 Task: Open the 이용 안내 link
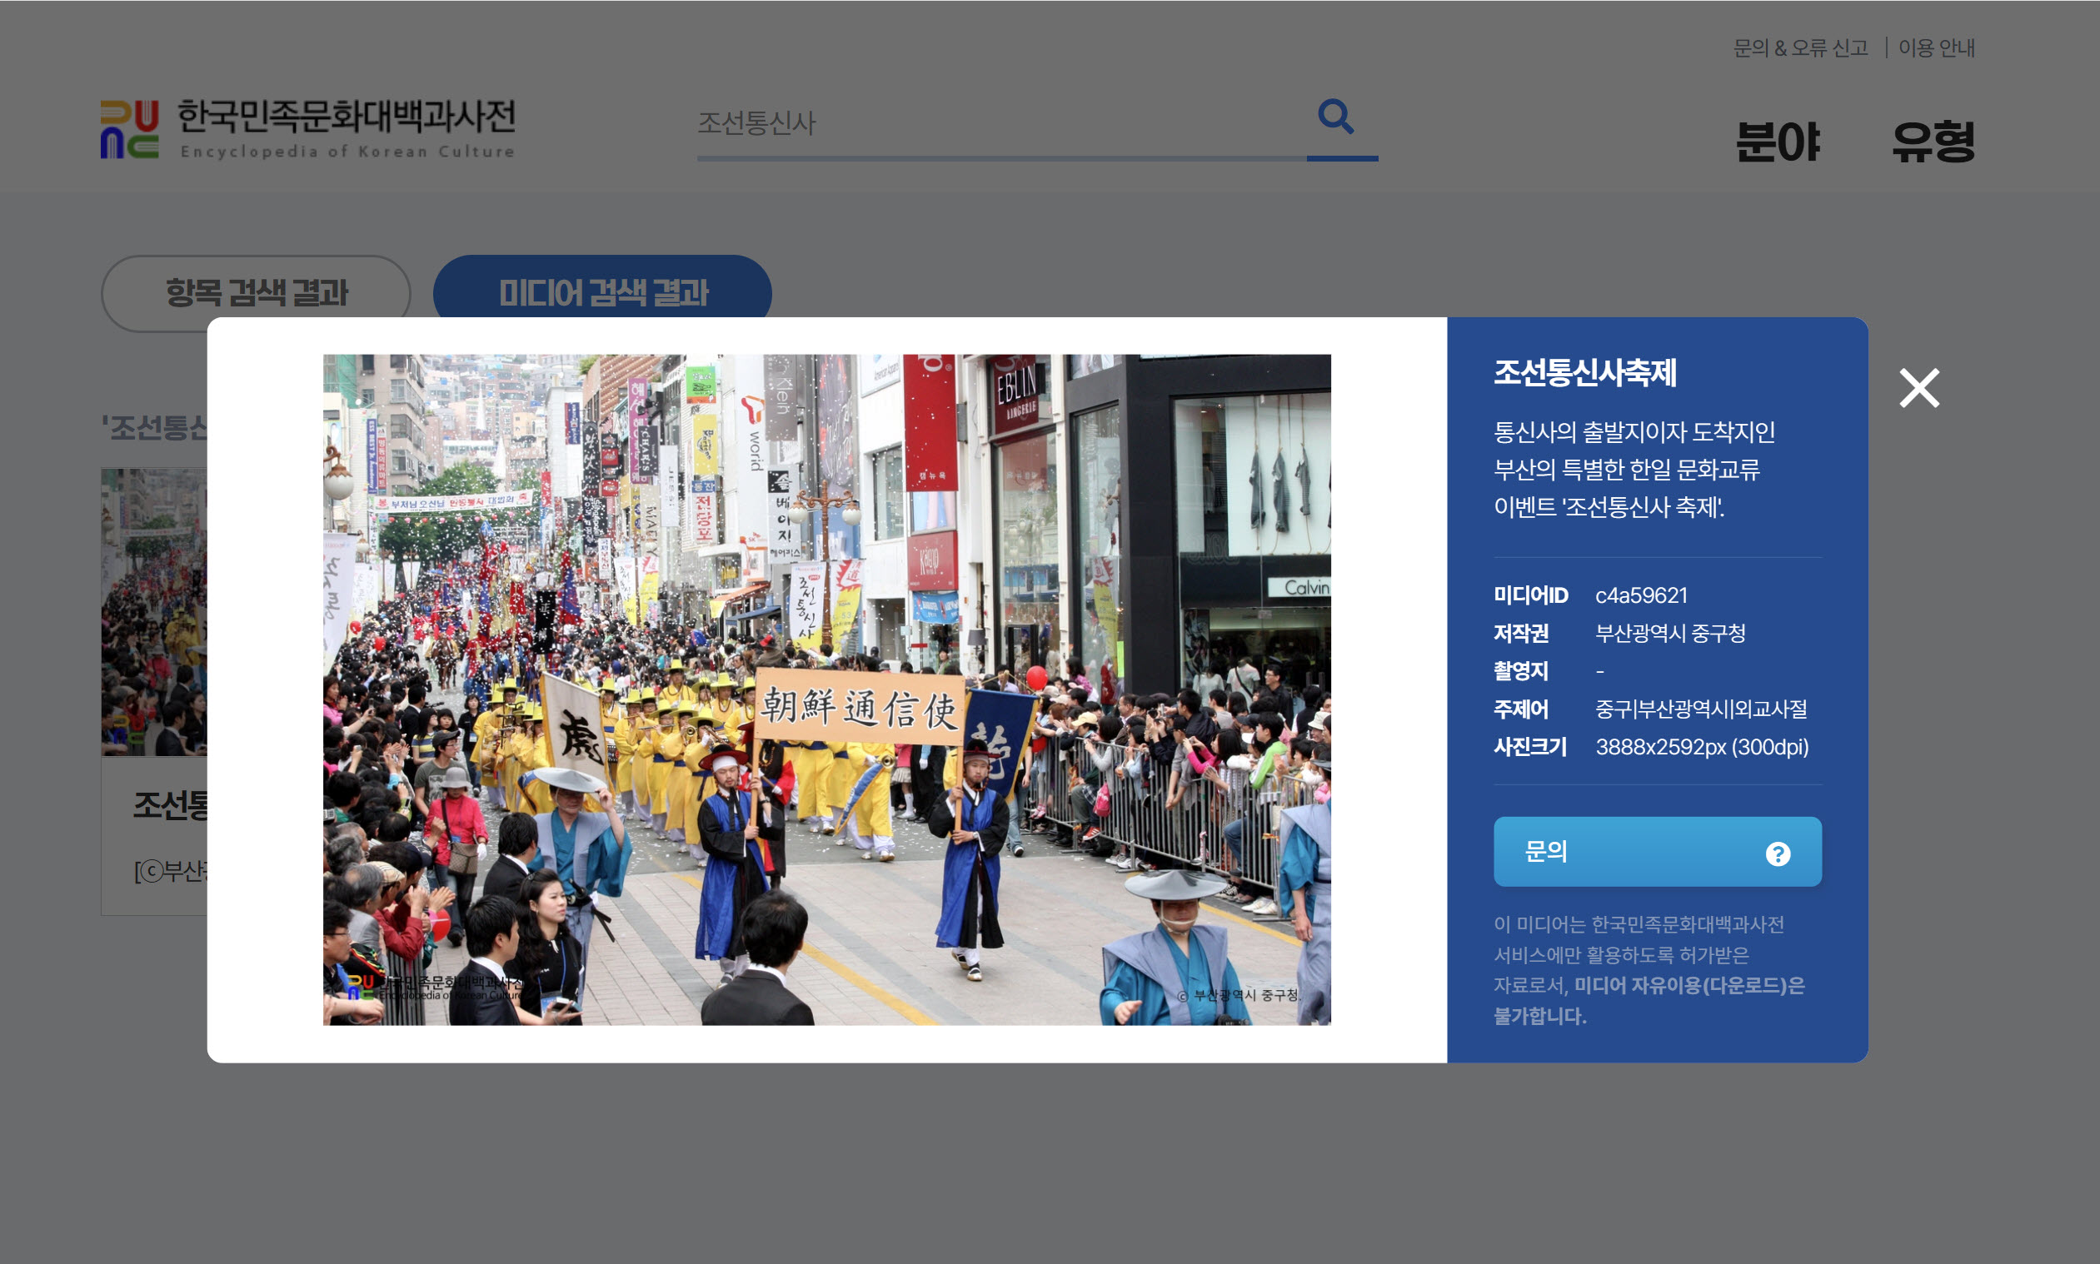click(1936, 47)
